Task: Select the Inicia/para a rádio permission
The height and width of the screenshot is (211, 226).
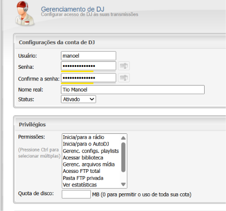Action: pos(91,137)
